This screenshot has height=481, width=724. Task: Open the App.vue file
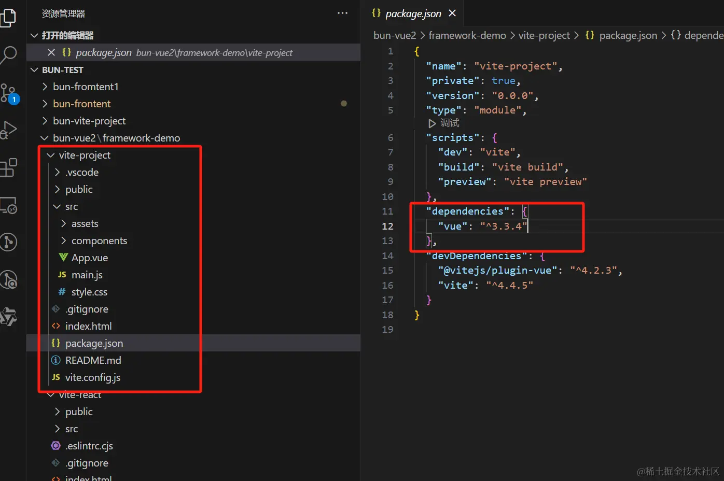pyautogui.click(x=90, y=258)
